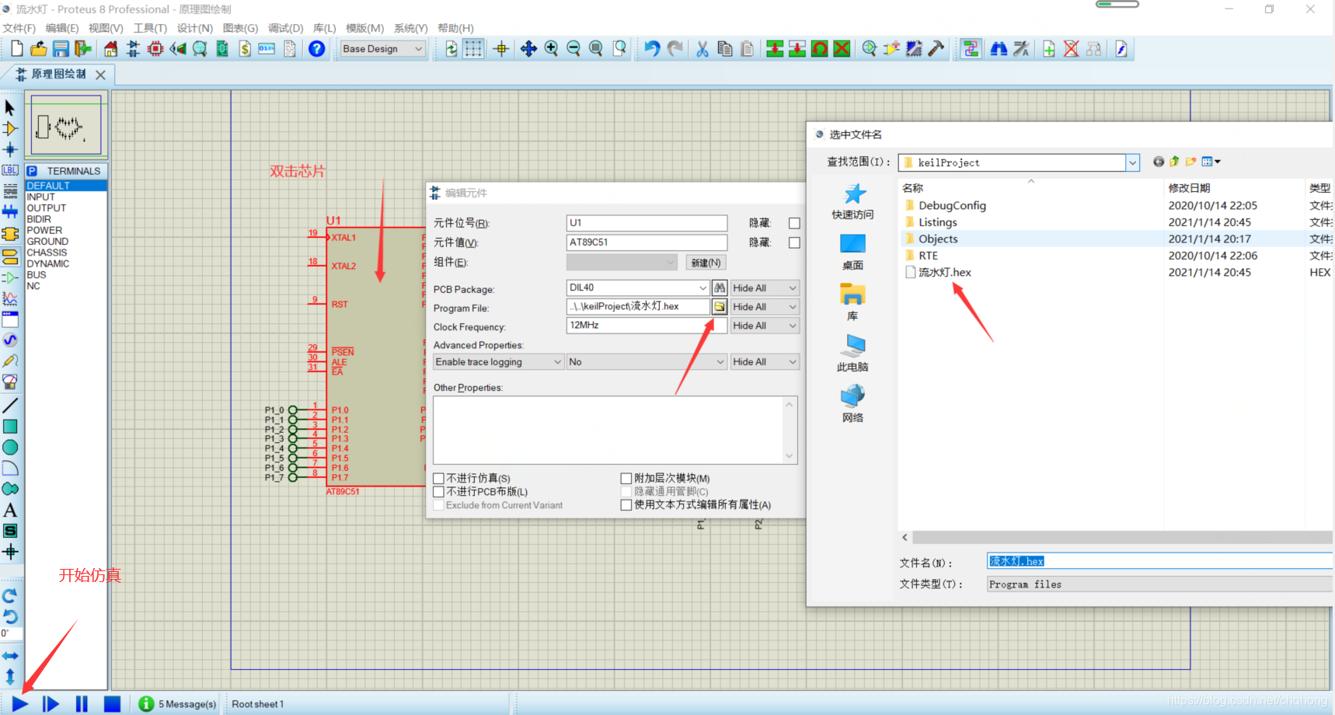Click the hammer Decompose tool icon
The width and height of the screenshot is (1335, 715).
pyautogui.click(x=936, y=49)
